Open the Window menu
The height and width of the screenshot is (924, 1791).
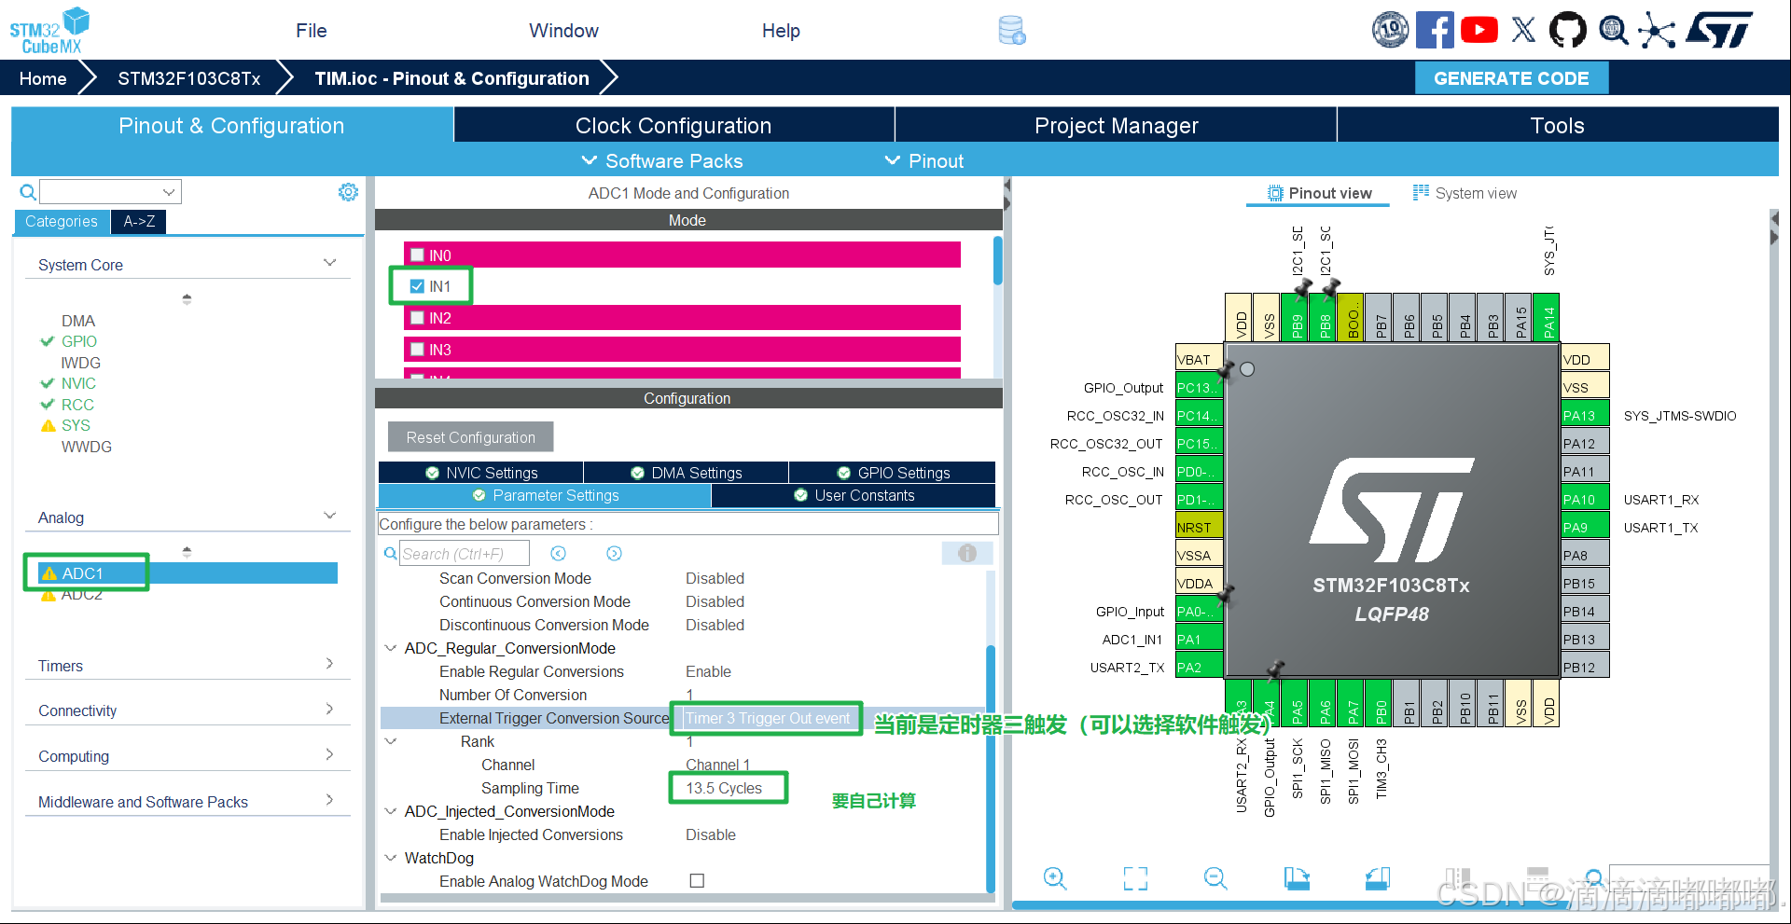pos(563,31)
